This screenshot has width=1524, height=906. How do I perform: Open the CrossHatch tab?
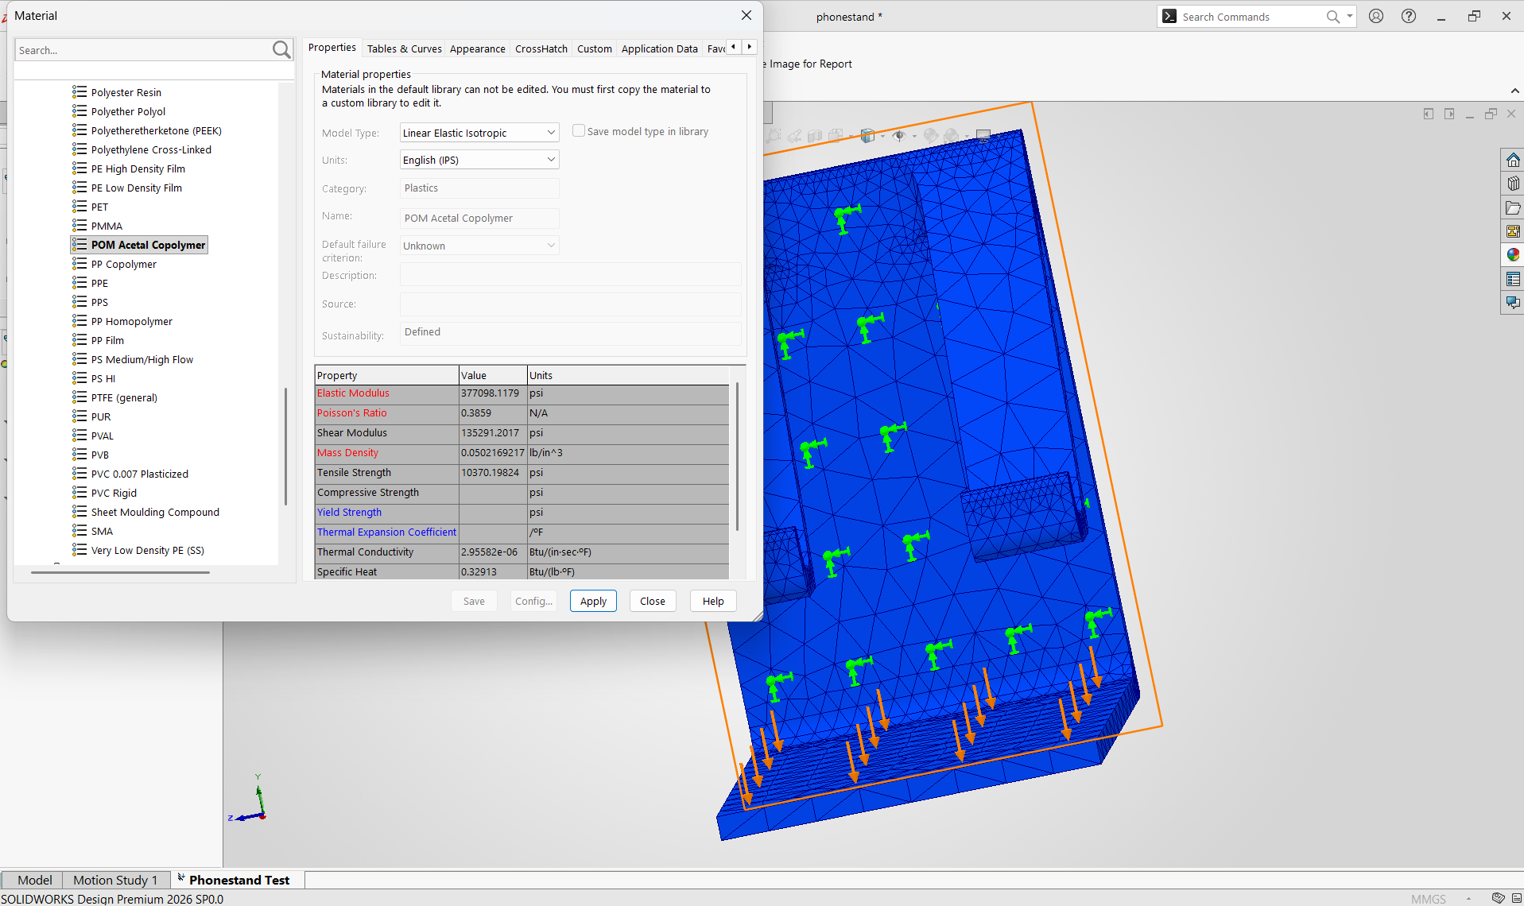coord(541,48)
